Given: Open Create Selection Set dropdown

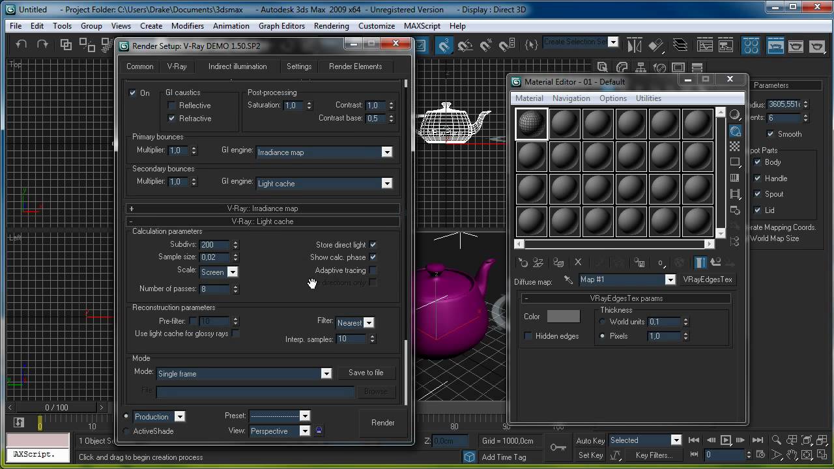Looking at the screenshot, I should tap(580, 42).
